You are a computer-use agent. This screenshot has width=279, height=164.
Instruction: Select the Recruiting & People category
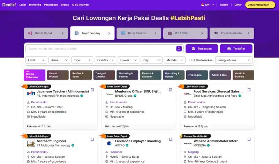174,75
